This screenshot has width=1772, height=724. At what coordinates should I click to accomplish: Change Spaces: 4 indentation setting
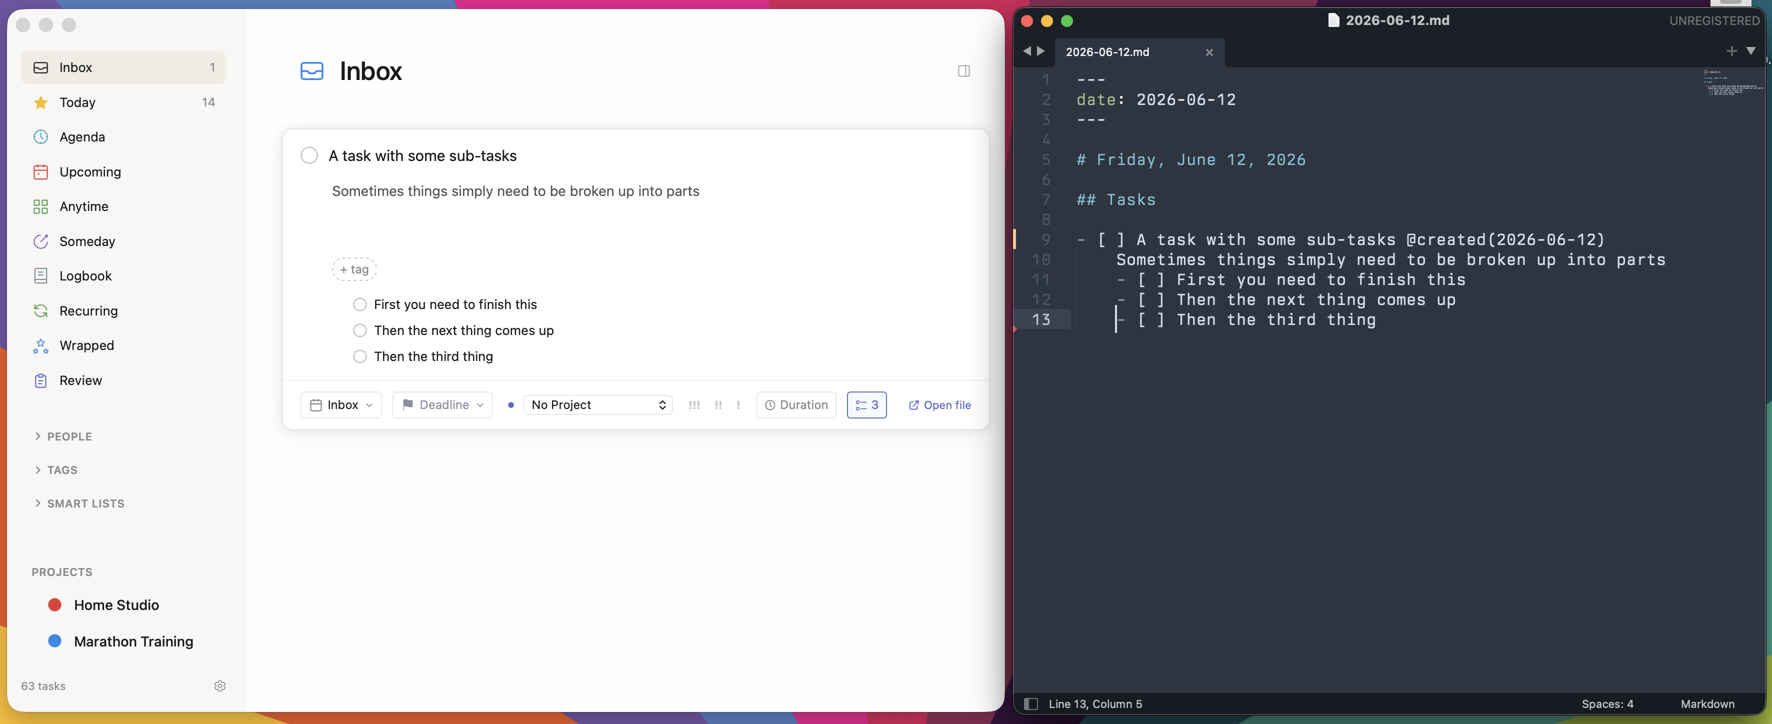point(1607,703)
